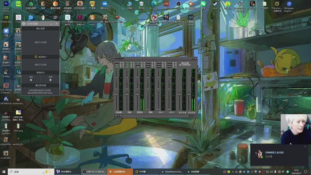Open the Windows Start menu
Screen dimensions: 311x175
[x=4, y=171]
